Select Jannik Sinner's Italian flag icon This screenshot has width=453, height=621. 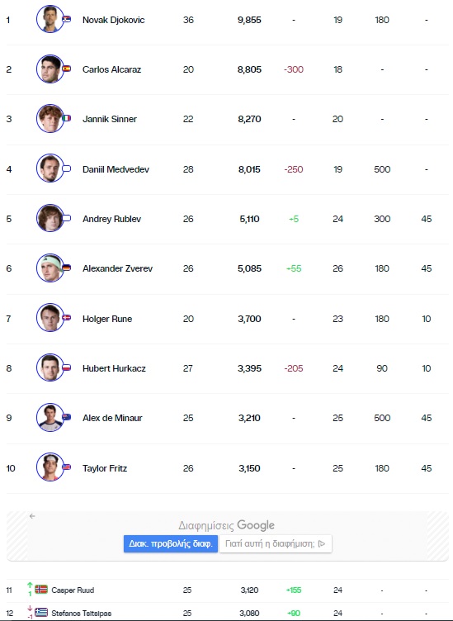67,118
